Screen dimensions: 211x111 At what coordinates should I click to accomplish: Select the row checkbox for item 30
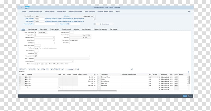click(x=20, y=81)
